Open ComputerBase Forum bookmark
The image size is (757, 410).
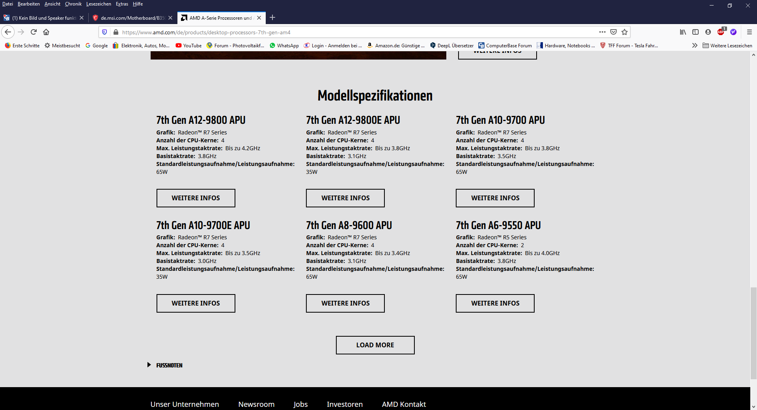(505, 45)
